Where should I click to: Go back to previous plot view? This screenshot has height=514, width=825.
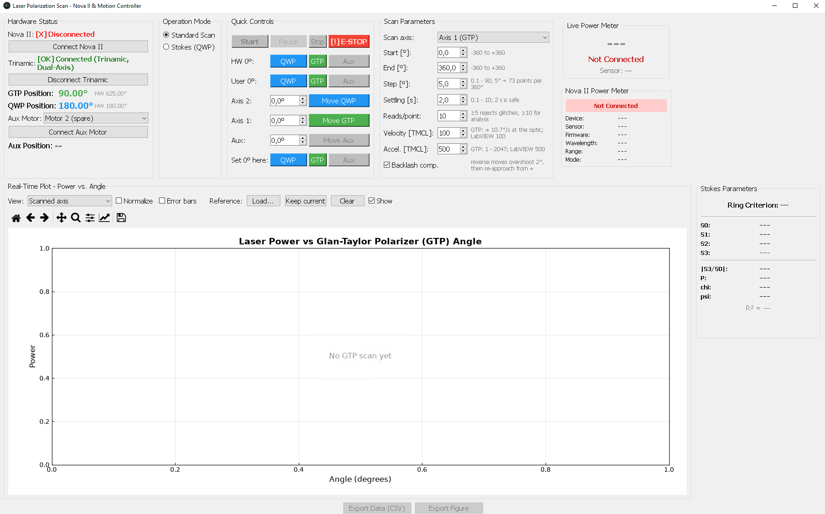[x=30, y=218]
